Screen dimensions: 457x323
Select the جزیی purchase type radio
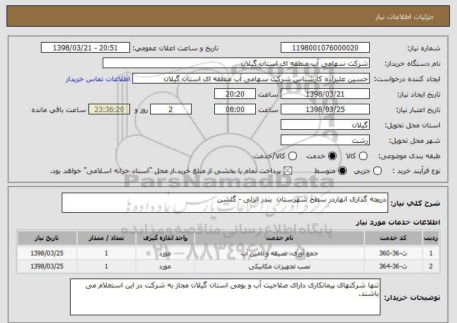(377, 171)
